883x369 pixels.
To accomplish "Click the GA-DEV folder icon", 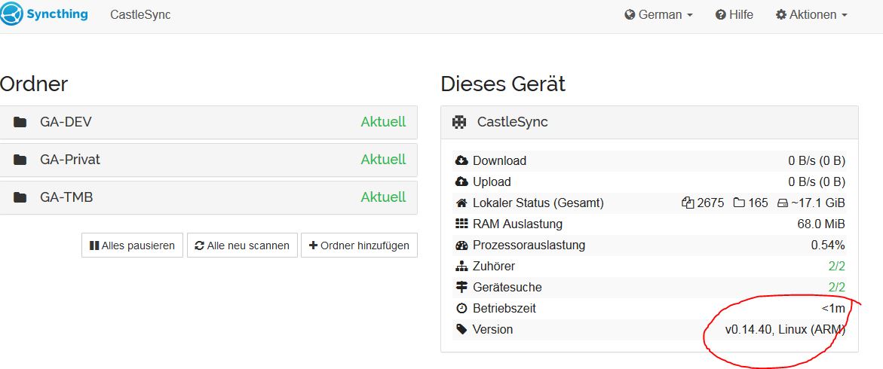I will (20, 122).
